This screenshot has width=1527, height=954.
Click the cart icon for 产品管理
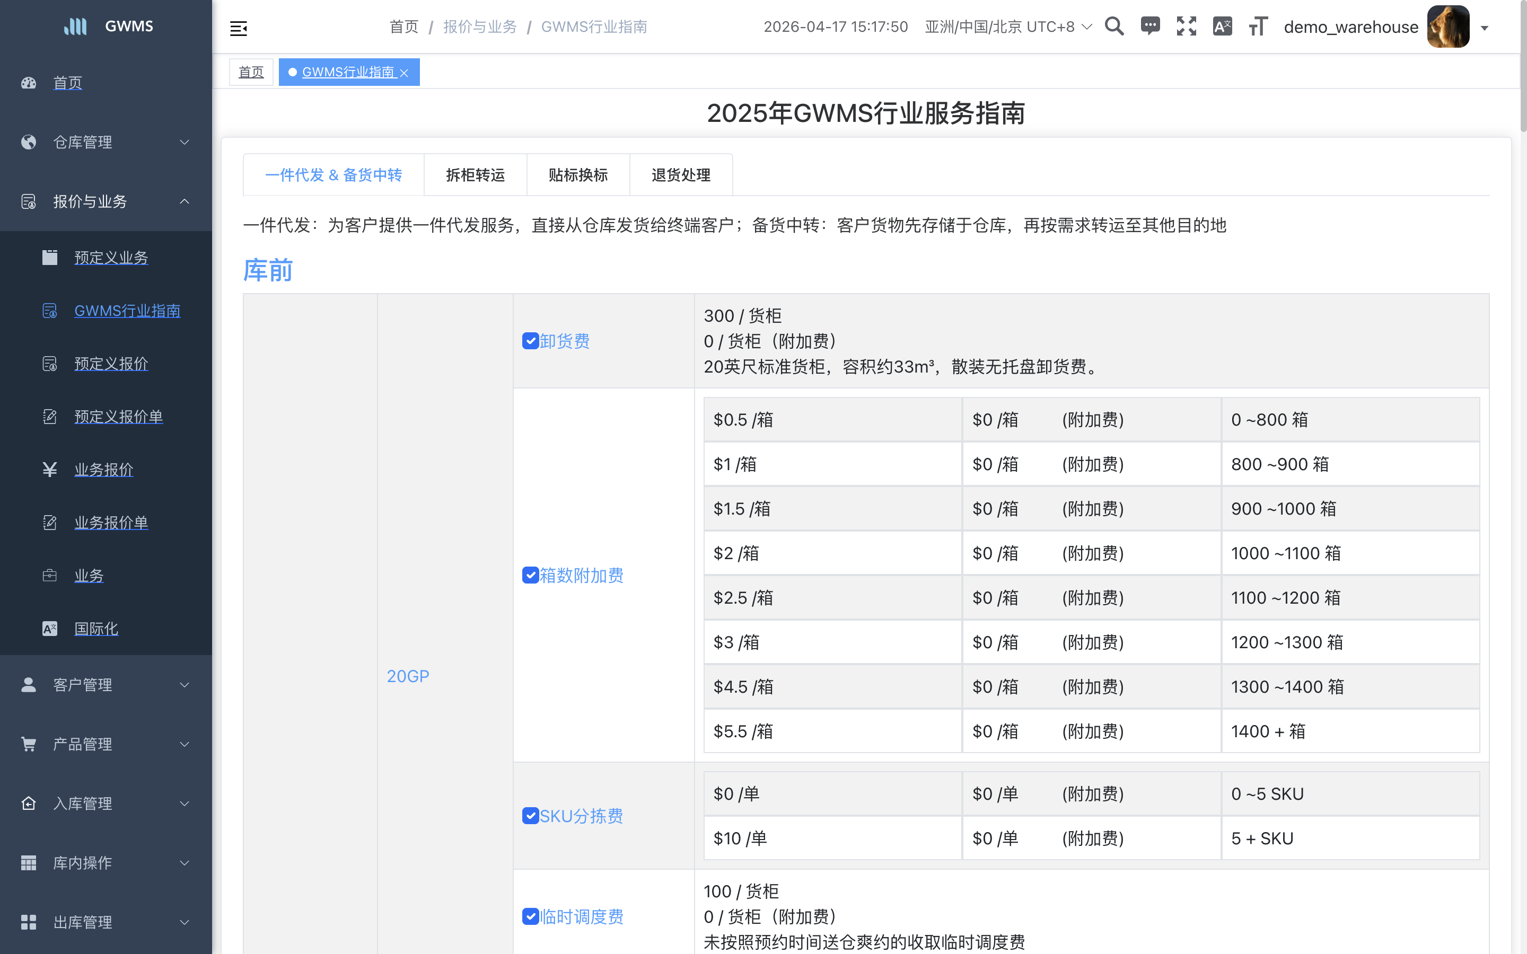[x=29, y=744]
